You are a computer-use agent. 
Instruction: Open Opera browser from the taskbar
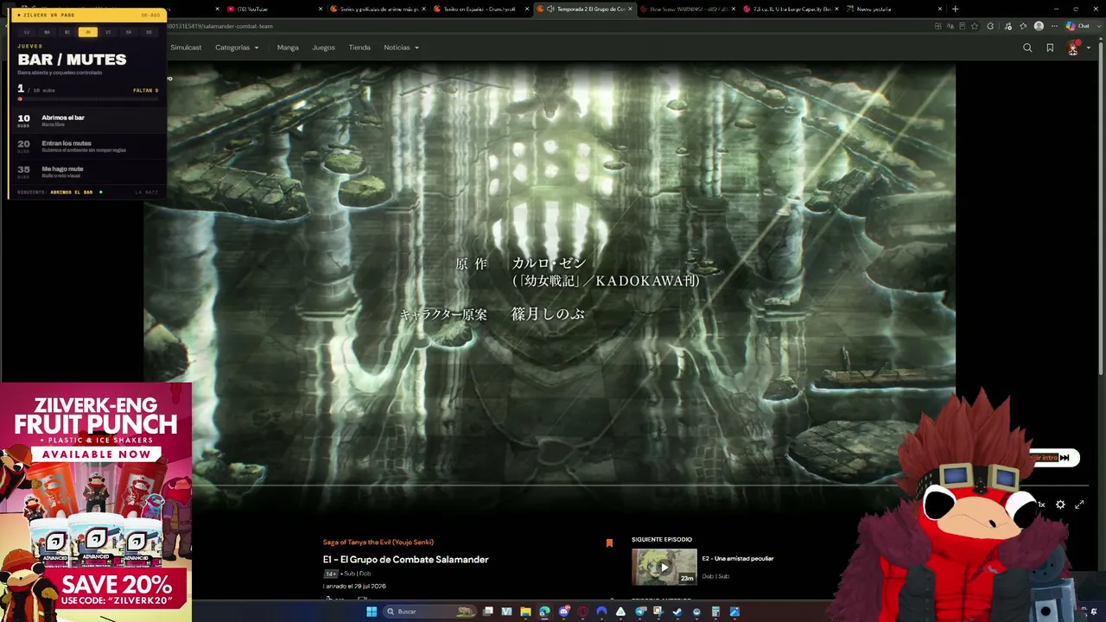[582, 612]
